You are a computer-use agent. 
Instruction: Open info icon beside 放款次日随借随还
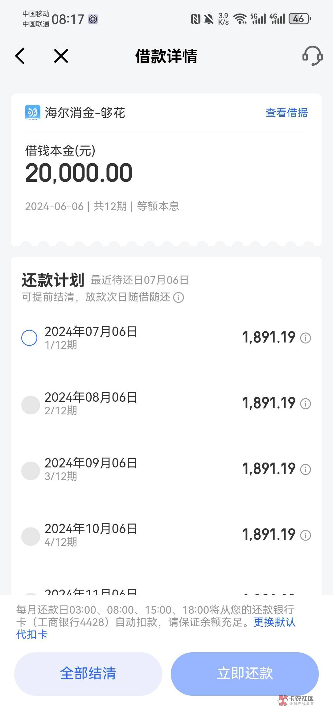[179, 297]
